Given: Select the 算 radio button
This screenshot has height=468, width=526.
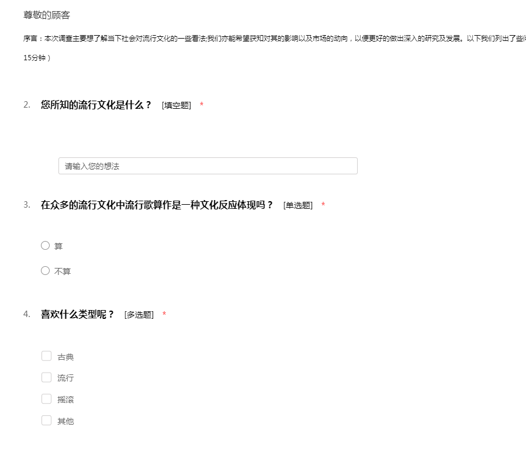Looking at the screenshot, I should [x=45, y=246].
